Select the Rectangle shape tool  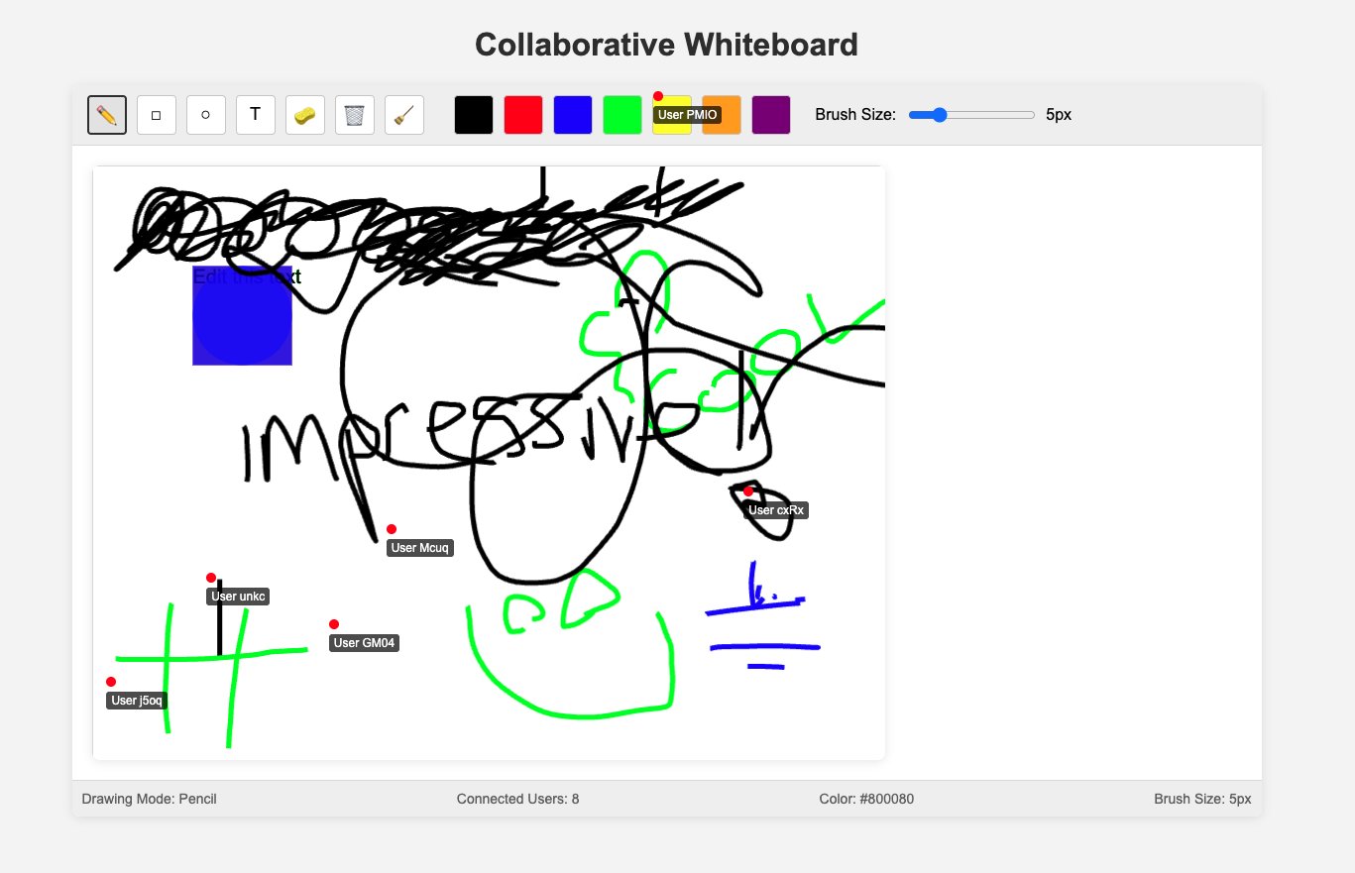click(157, 115)
